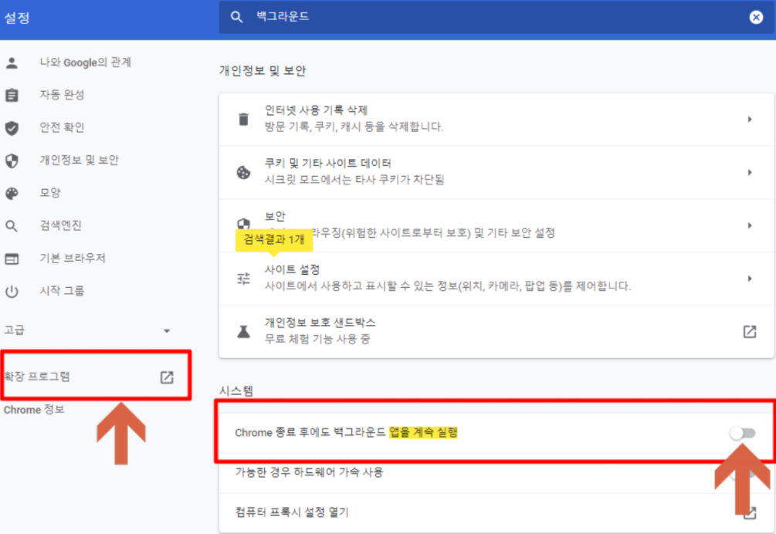Click the search magnifier icon in the settings search bar
776x534 pixels.
[x=236, y=17]
